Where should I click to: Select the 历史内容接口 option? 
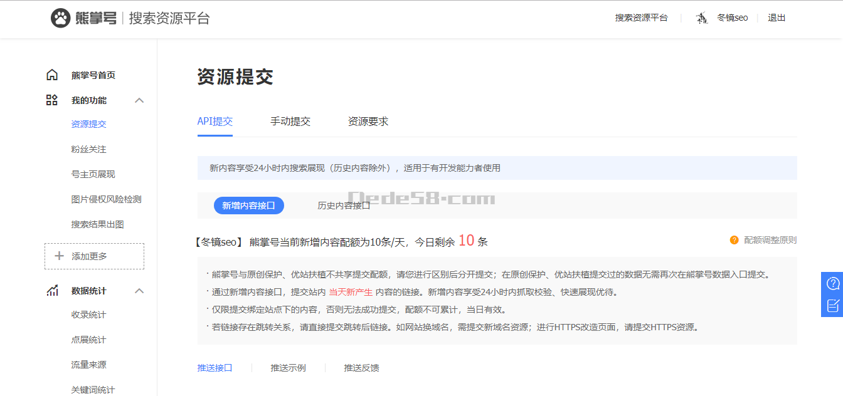pyautogui.click(x=344, y=206)
